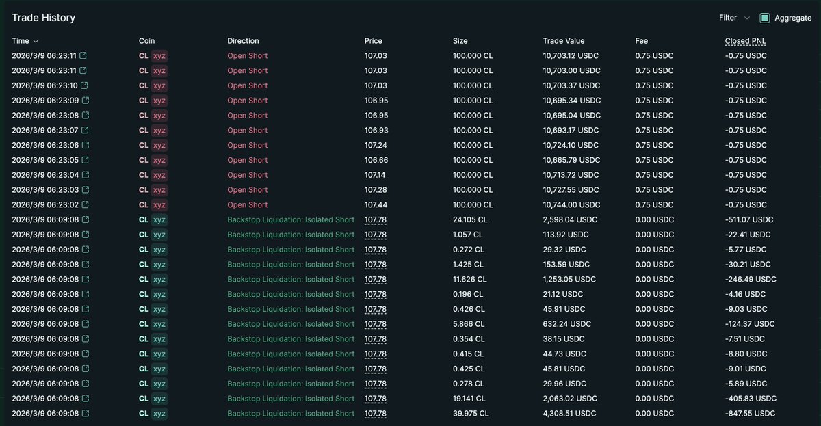
Task: Click external link icon beside 06:23:09 timestamp
Action: click(86, 101)
